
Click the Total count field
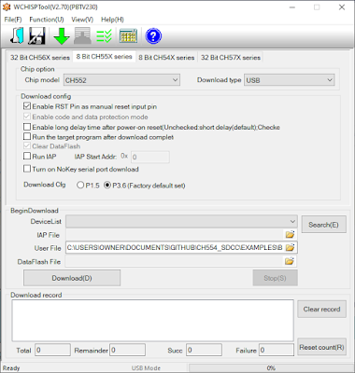tap(52, 350)
